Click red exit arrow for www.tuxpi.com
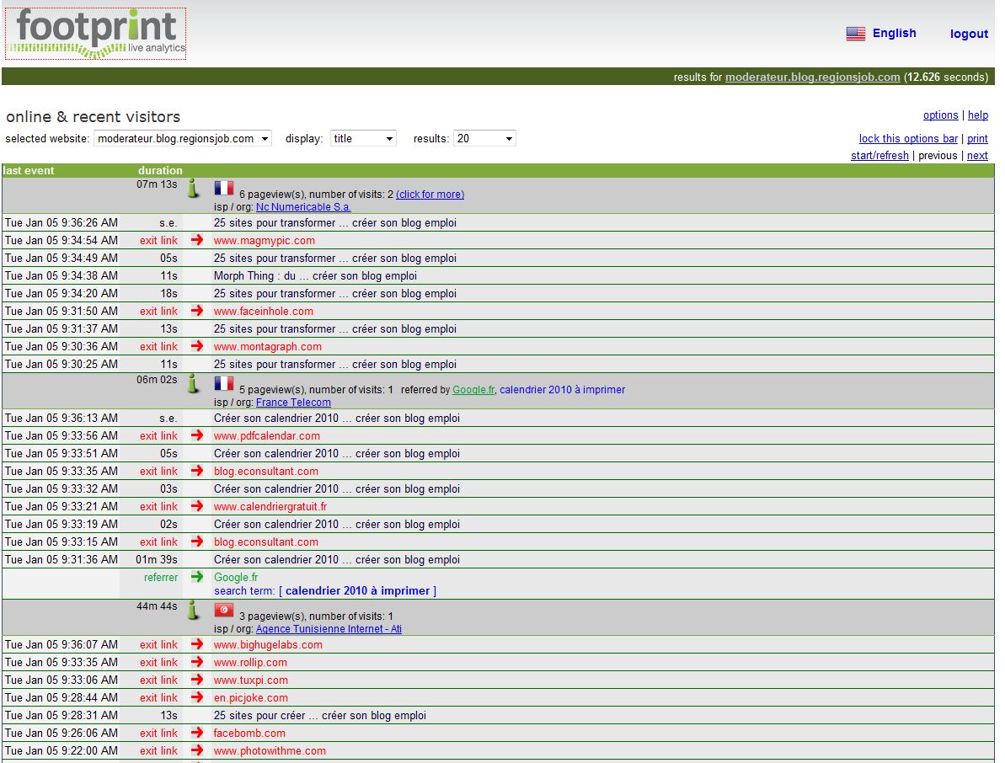 (x=197, y=680)
